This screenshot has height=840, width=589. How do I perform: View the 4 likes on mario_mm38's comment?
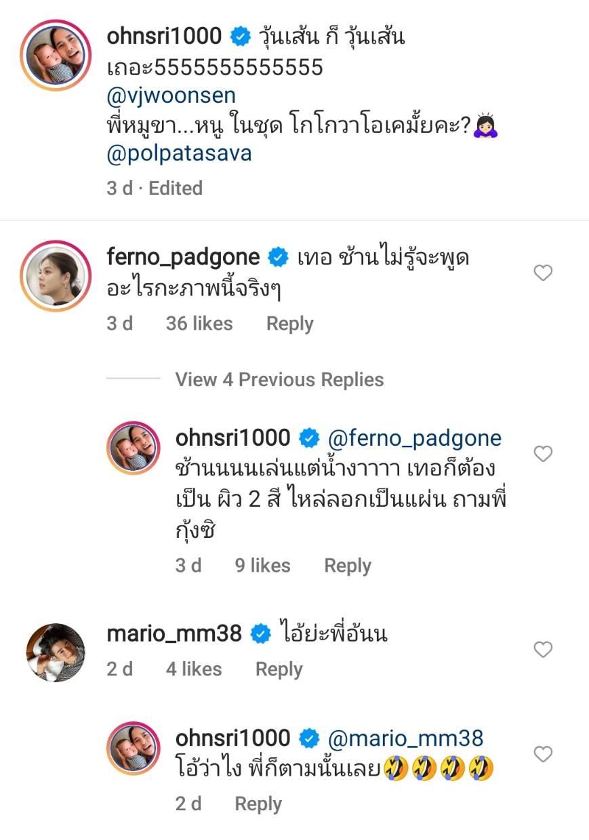click(193, 669)
